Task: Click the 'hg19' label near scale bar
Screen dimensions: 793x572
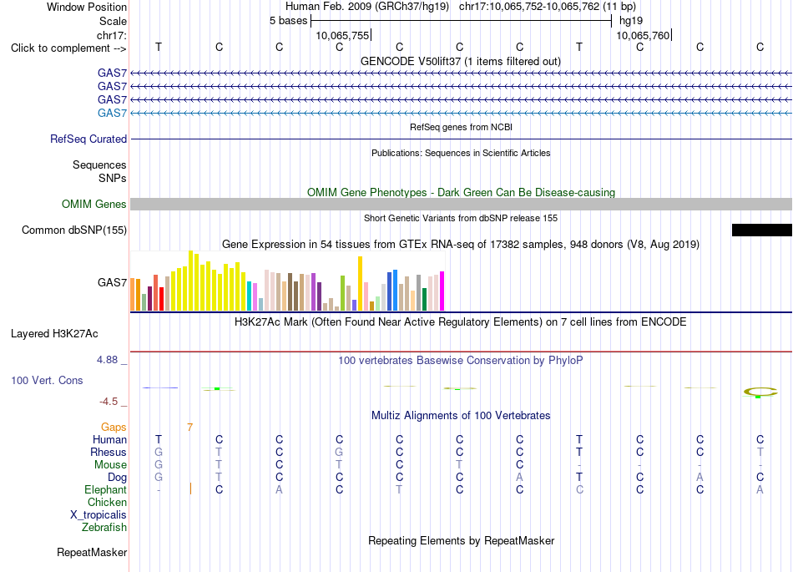Action: point(631,21)
